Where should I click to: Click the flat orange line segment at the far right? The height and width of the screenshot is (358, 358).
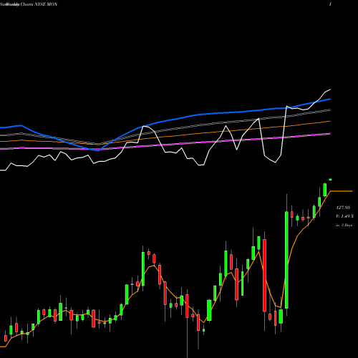pyautogui.click(x=342, y=191)
